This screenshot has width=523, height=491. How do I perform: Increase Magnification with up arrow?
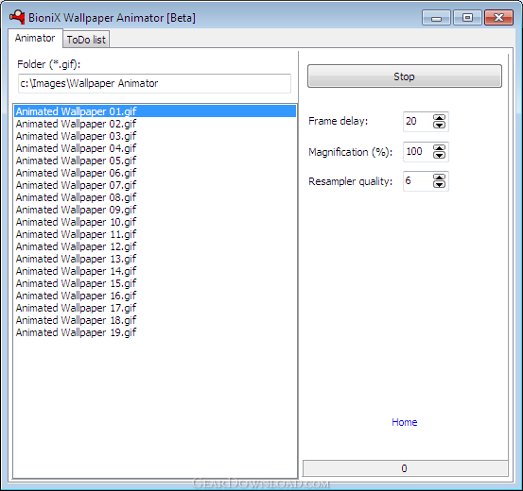[x=439, y=148]
